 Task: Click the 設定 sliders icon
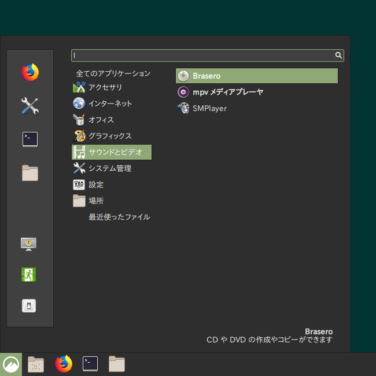click(79, 185)
